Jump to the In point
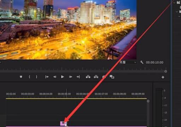 tap(47, 77)
